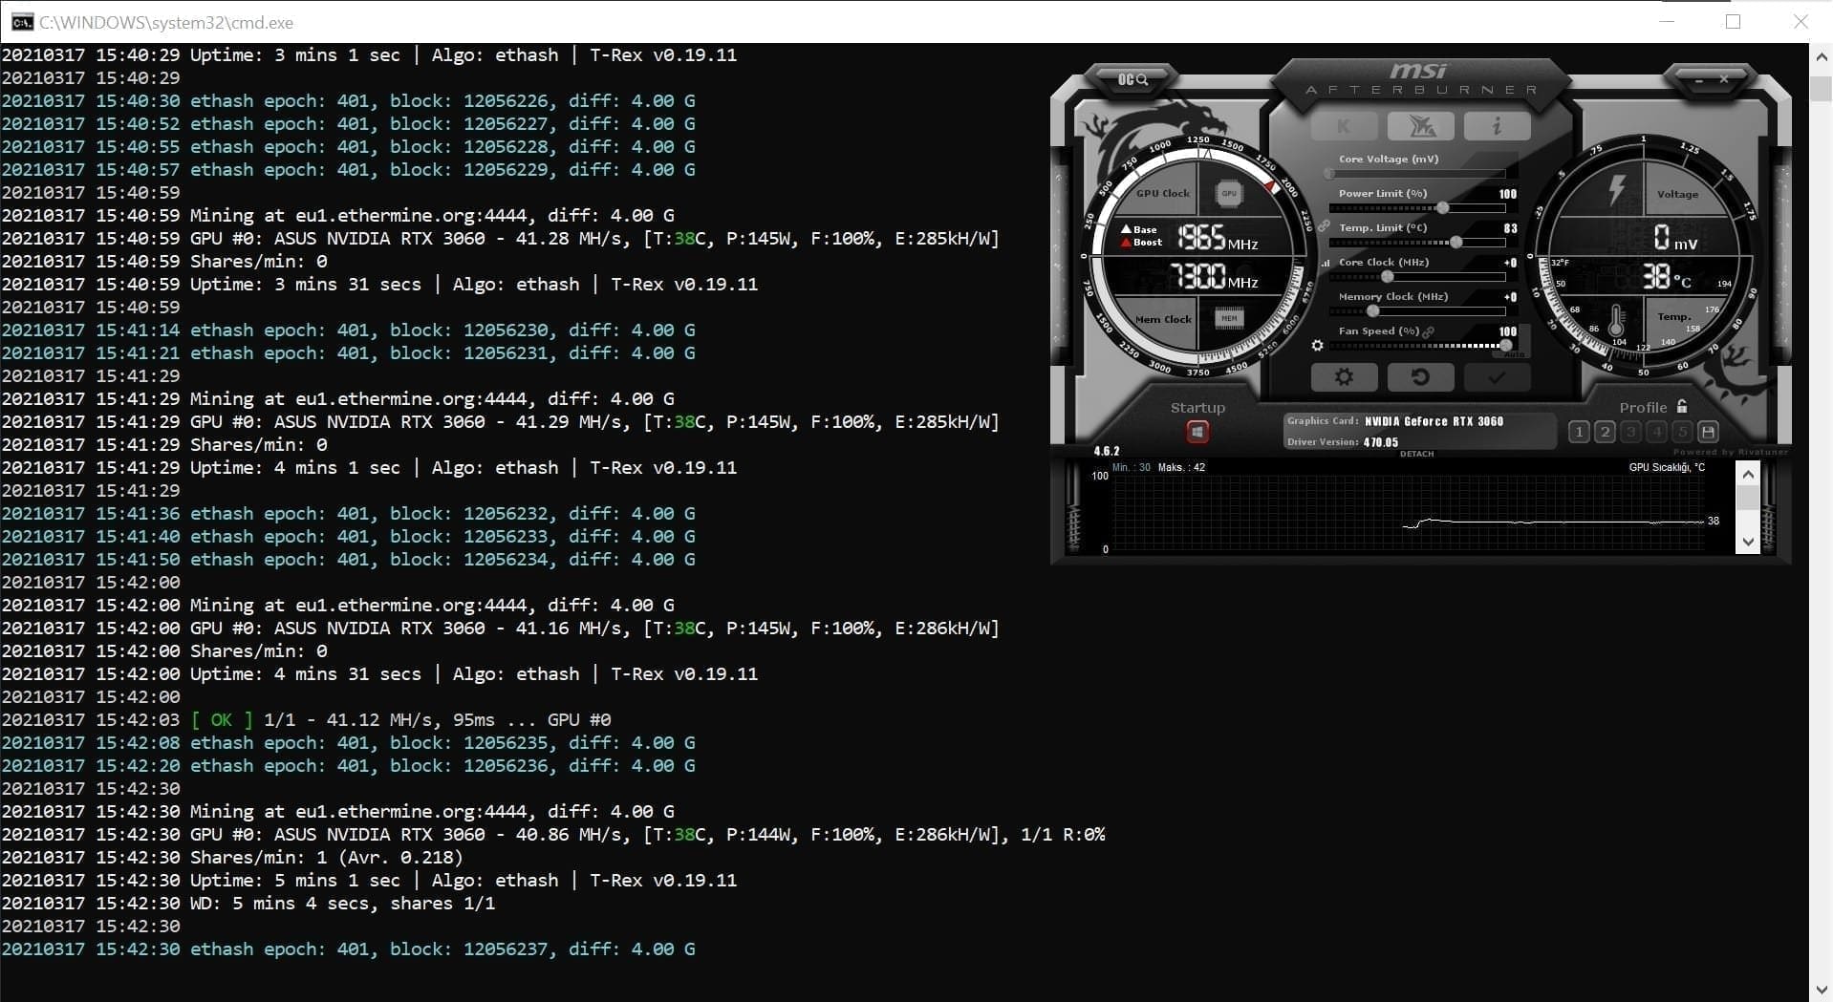Open Afterburner settings with the gear button
1833x1002 pixels.
1344,377
